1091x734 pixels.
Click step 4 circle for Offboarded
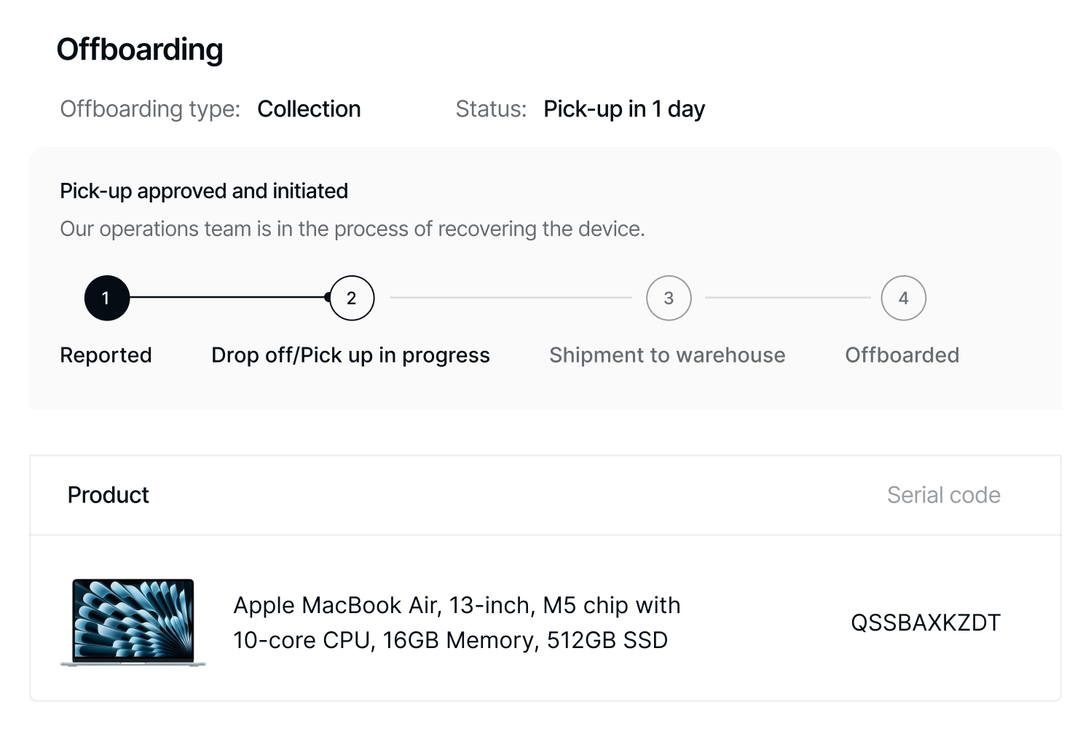pyautogui.click(x=903, y=298)
